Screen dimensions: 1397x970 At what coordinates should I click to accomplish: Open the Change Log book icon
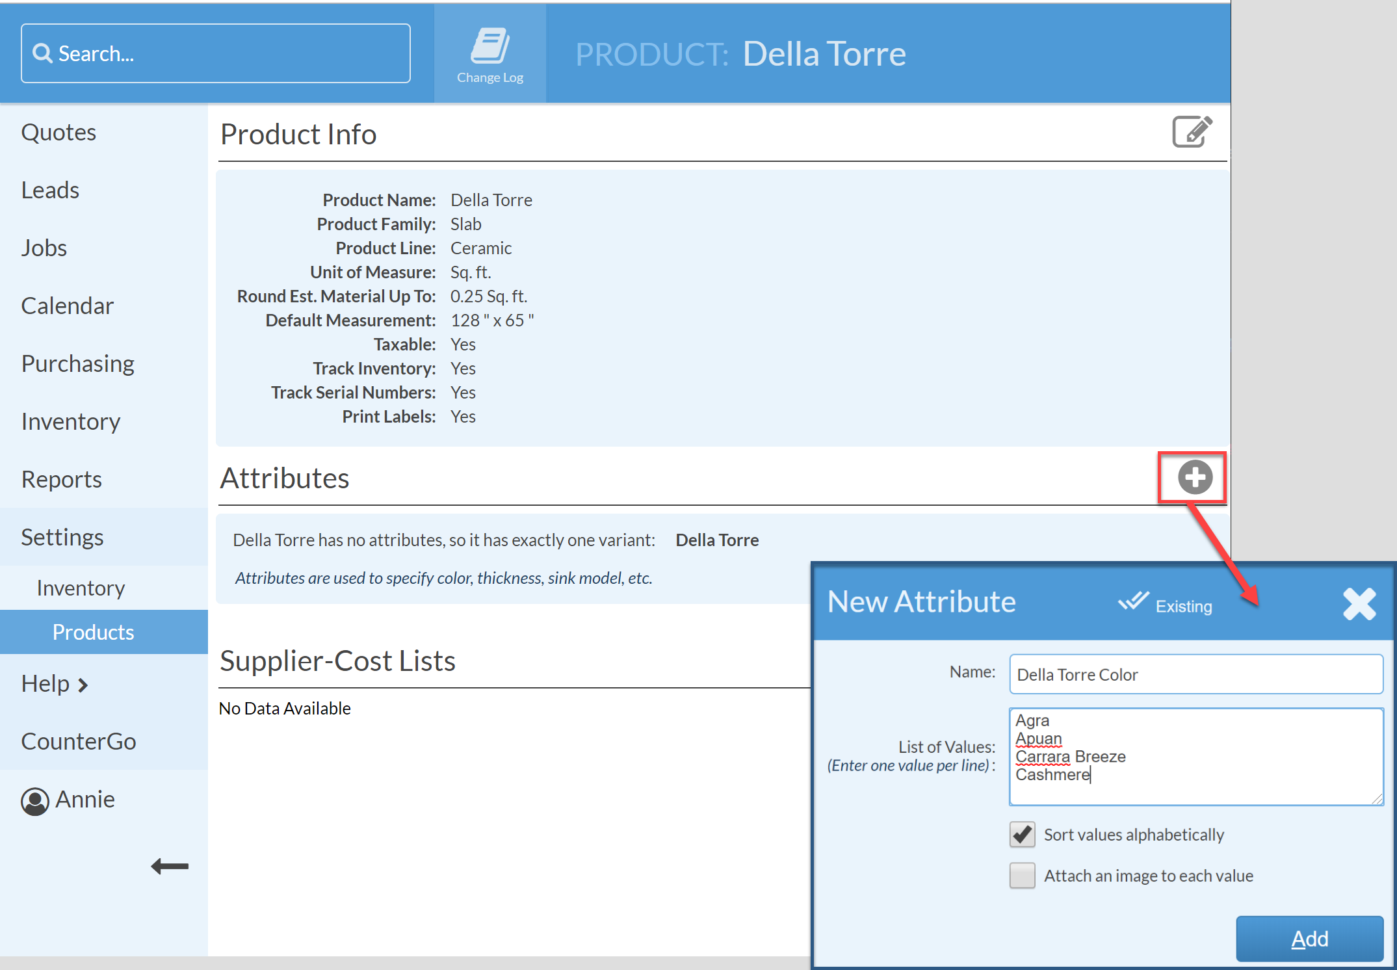pyautogui.click(x=490, y=47)
